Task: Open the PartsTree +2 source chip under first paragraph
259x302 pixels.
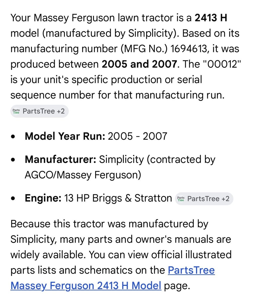Action: pyautogui.click(x=40, y=111)
